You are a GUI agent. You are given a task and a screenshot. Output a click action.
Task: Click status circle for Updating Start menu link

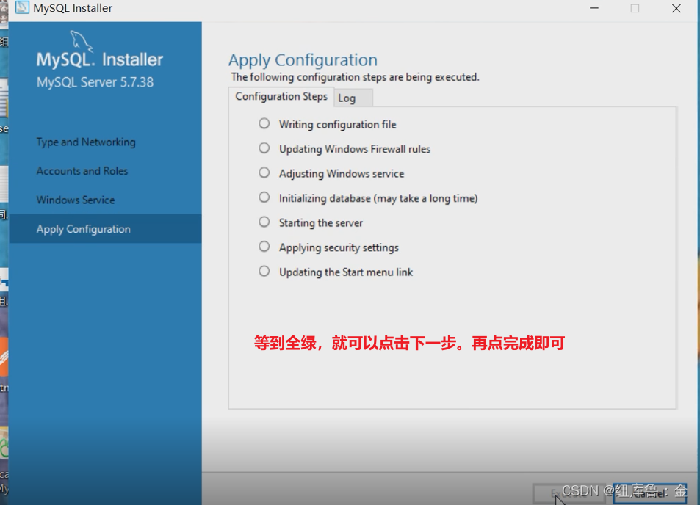coord(264,271)
